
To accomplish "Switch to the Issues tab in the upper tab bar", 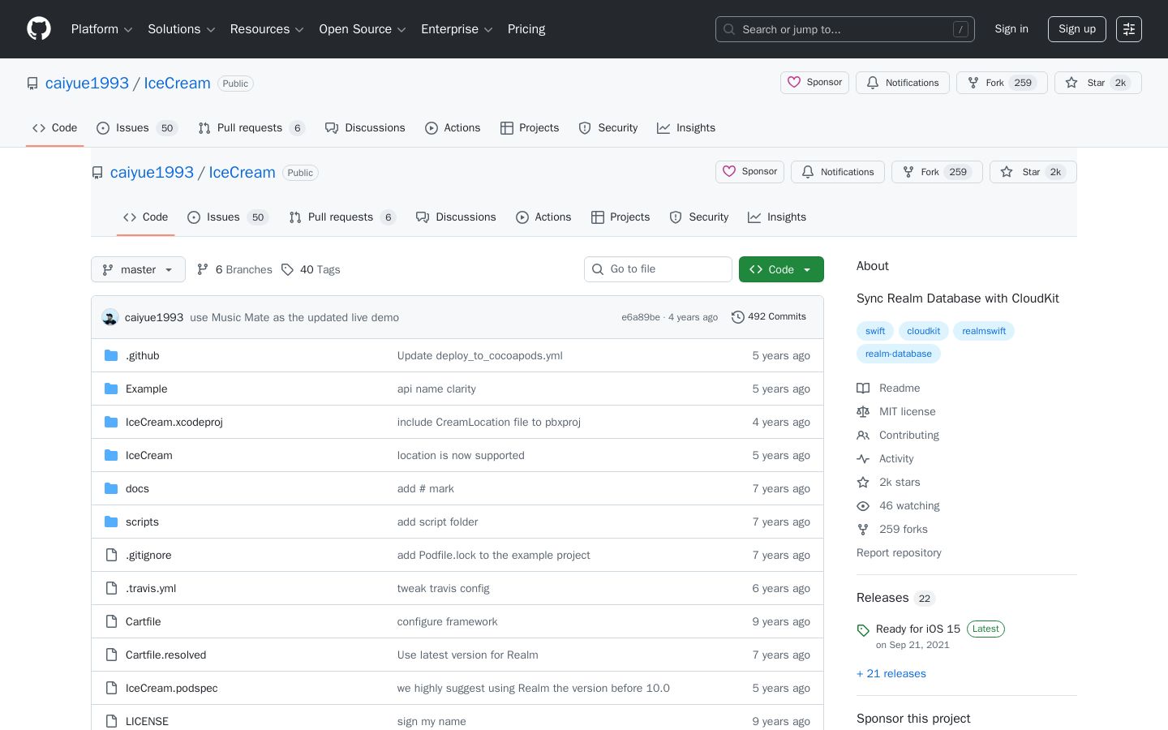I will pyautogui.click(x=136, y=128).
